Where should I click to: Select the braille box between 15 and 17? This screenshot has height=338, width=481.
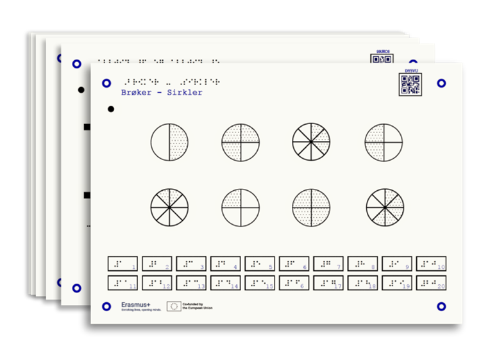point(294,283)
